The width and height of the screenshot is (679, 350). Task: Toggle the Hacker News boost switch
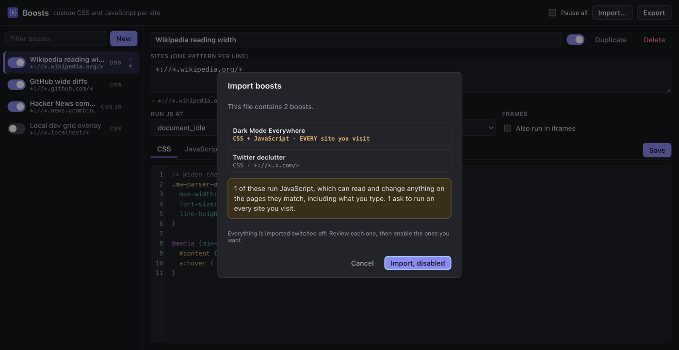click(16, 107)
